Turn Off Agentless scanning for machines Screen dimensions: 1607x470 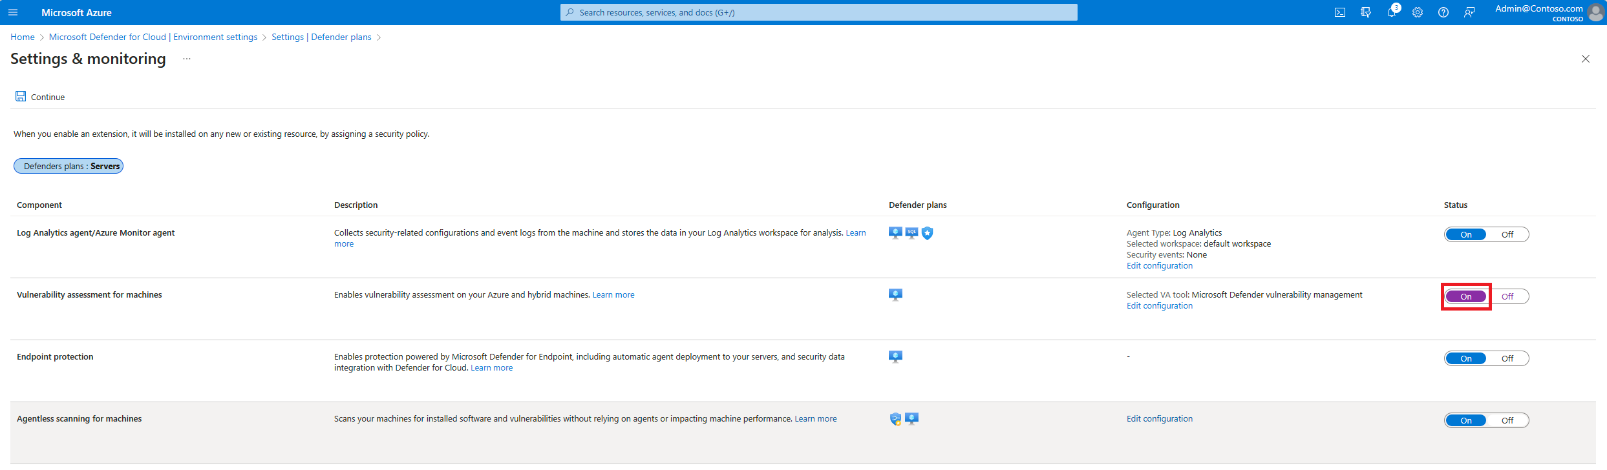click(x=1507, y=420)
